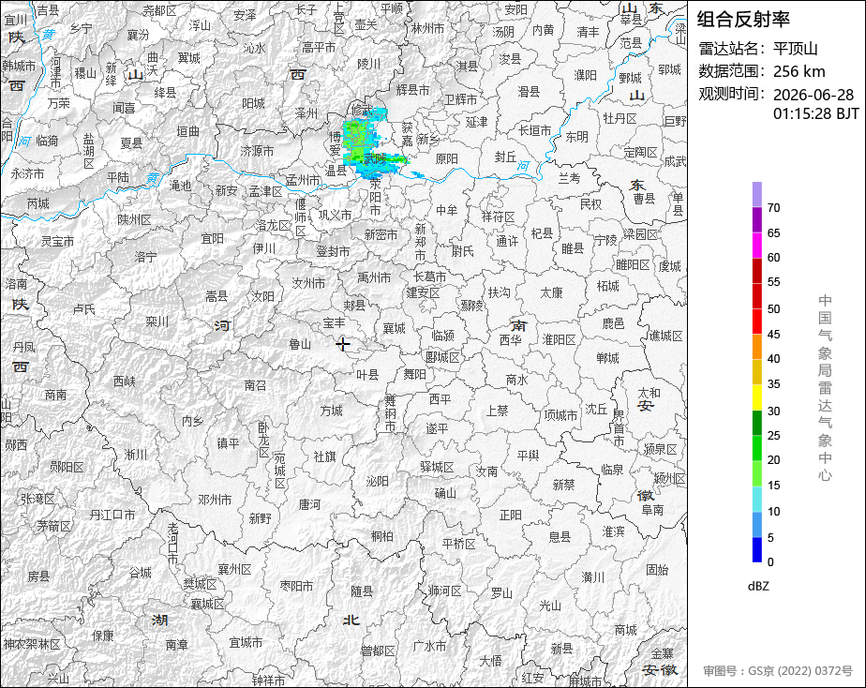
Task: Select the magenta 60-65 dBZ legend swatch
Action: pos(757,245)
